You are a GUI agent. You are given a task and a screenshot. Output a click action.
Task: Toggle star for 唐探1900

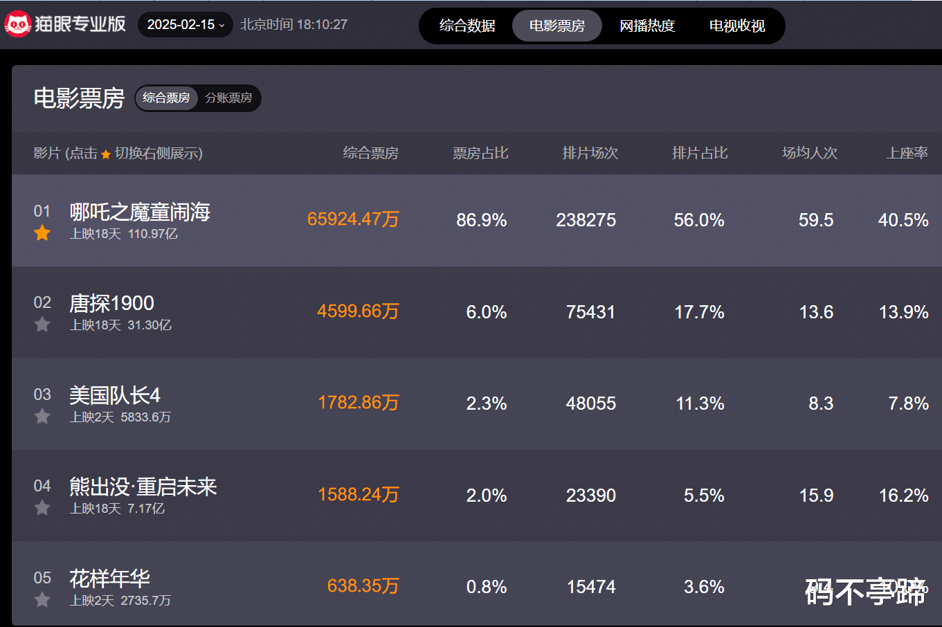(42, 324)
